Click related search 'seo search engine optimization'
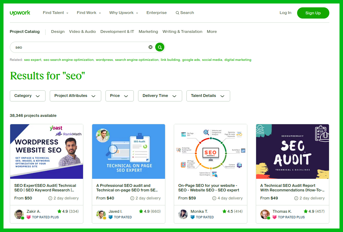The height and width of the screenshot is (232, 343). coord(68,59)
